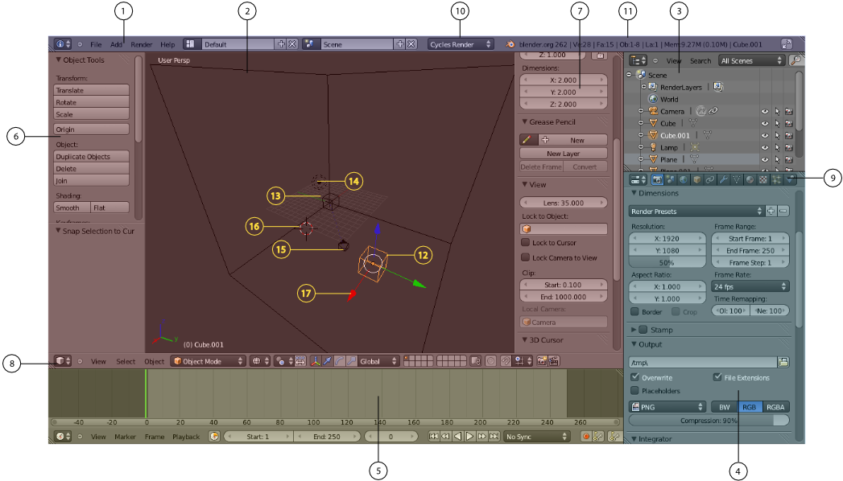Screen dimensions: 843x481
Task: Select the scale manipulator icon
Action: click(351, 361)
